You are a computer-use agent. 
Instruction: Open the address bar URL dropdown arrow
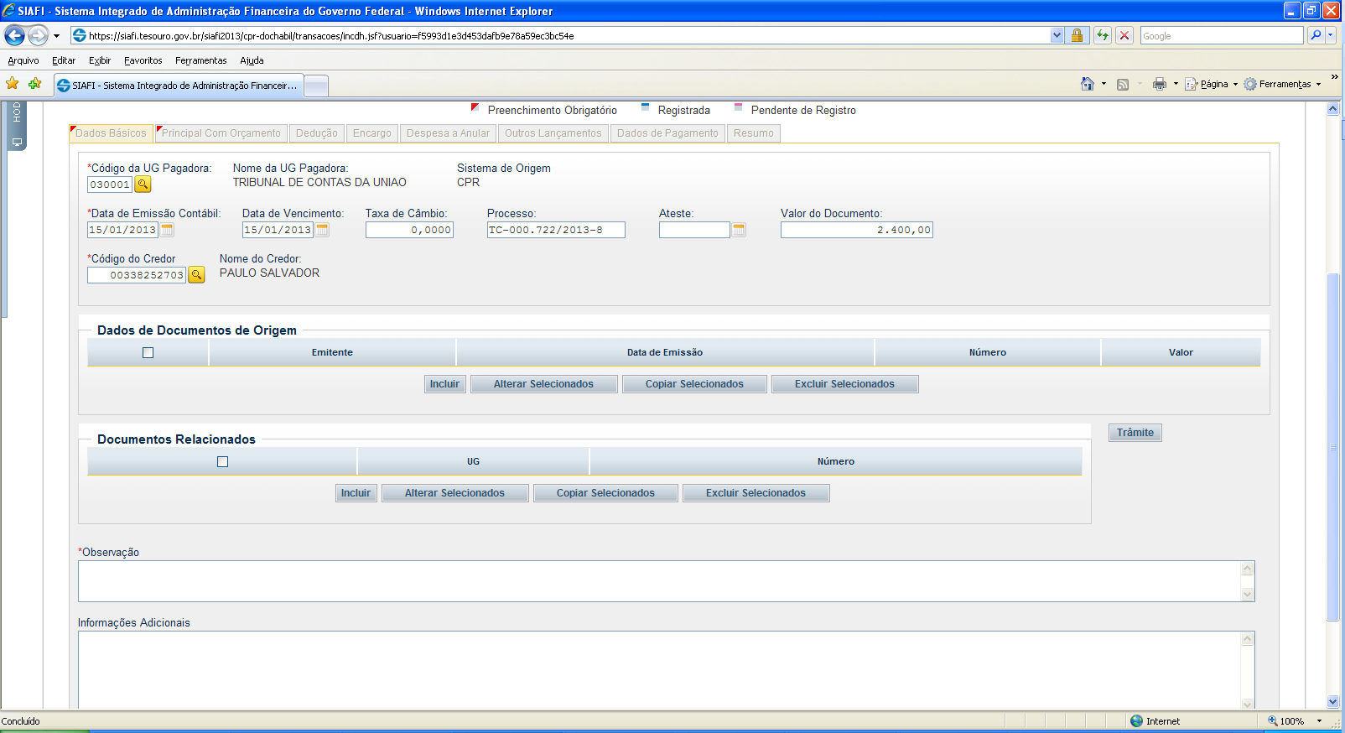click(1057, 35)
